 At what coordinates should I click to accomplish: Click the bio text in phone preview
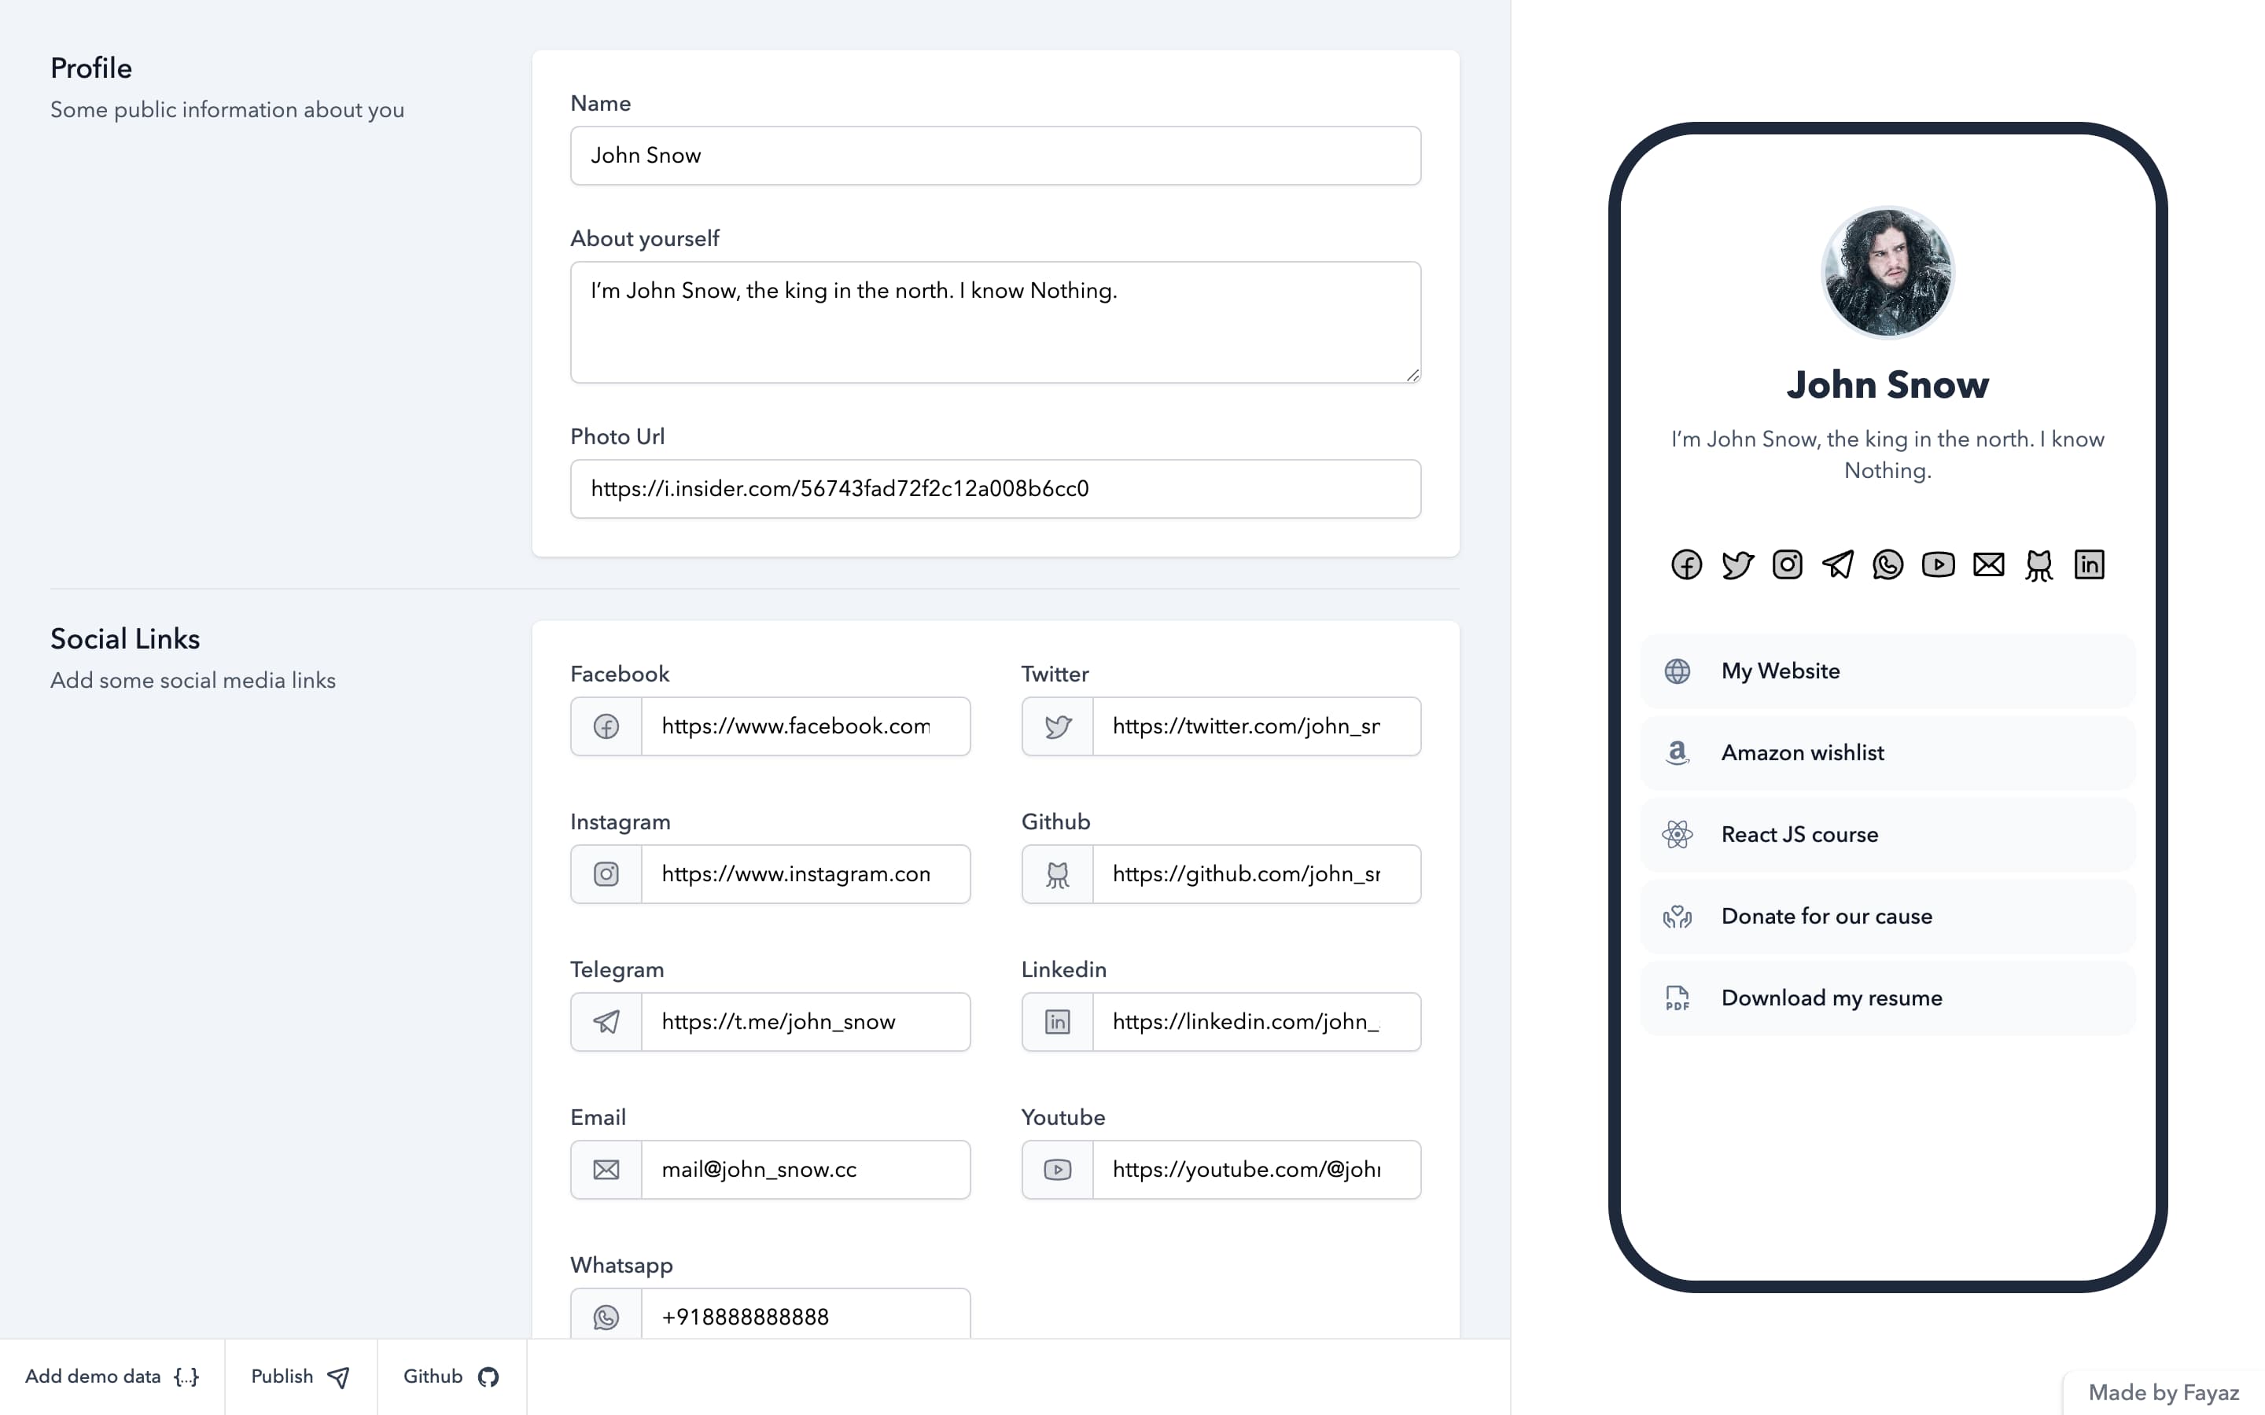pyautogui.click(x=1887, y=455)
